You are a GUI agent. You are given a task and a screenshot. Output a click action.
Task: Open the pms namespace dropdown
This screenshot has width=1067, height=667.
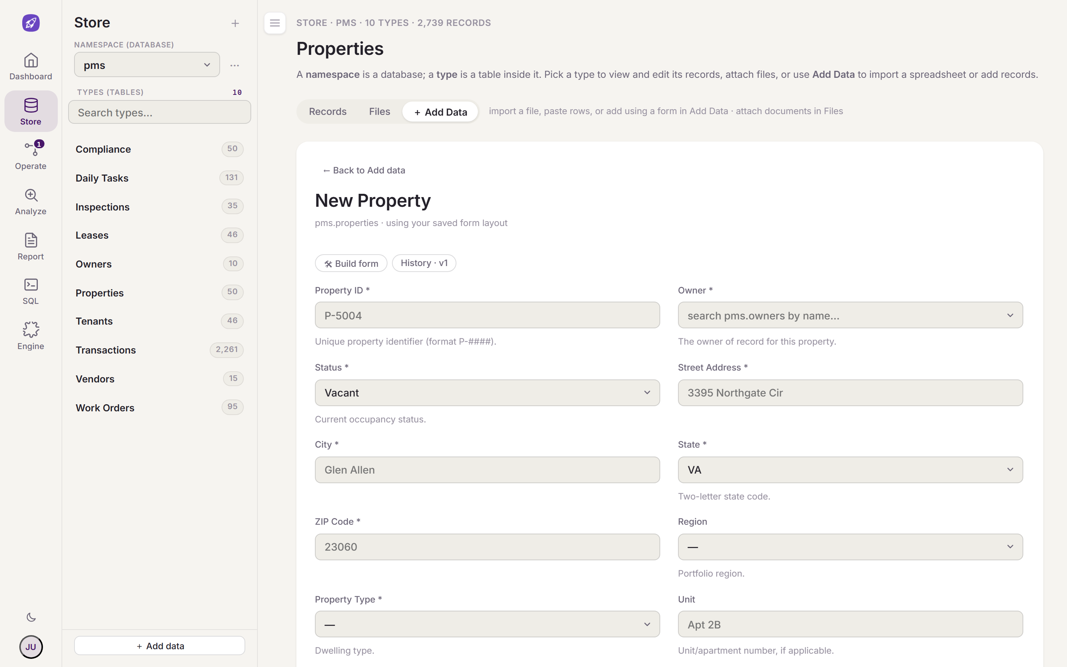[147, 65]
